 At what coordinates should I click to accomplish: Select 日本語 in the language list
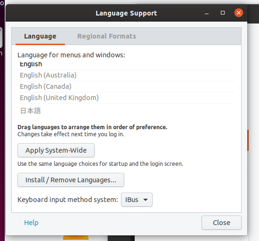coord(126,111)
